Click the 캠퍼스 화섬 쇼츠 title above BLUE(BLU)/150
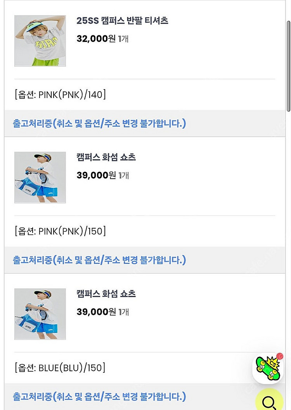The height and width of the screenshot is (410, 291). point(106,294)
